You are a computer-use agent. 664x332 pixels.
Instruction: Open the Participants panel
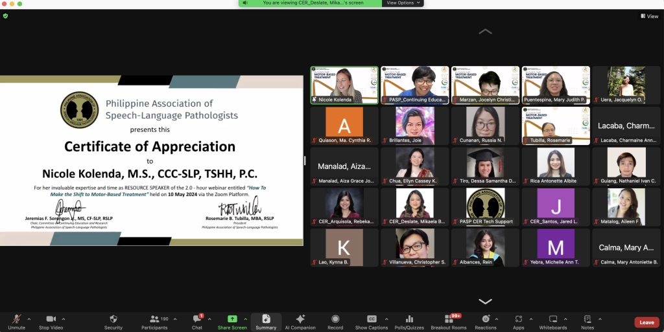(x=154, y=322)
